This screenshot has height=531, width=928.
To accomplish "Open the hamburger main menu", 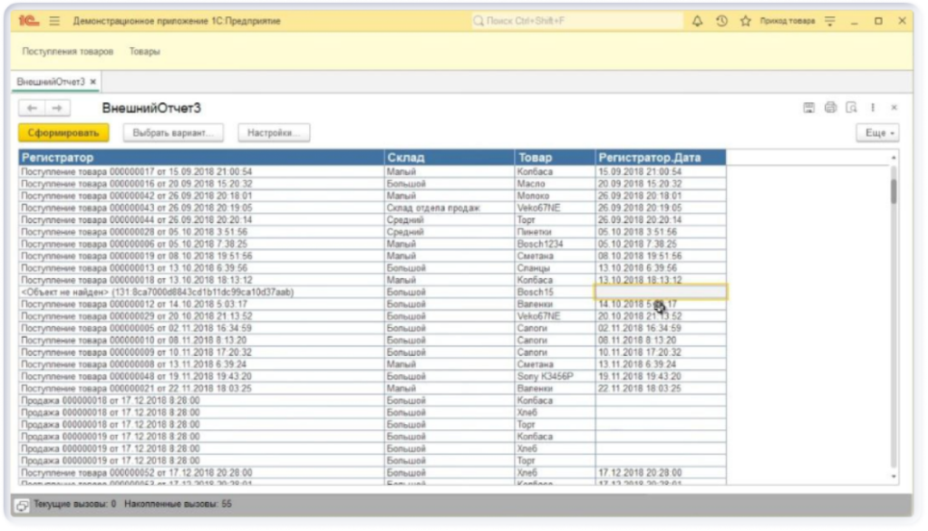I will click(54, 21).
